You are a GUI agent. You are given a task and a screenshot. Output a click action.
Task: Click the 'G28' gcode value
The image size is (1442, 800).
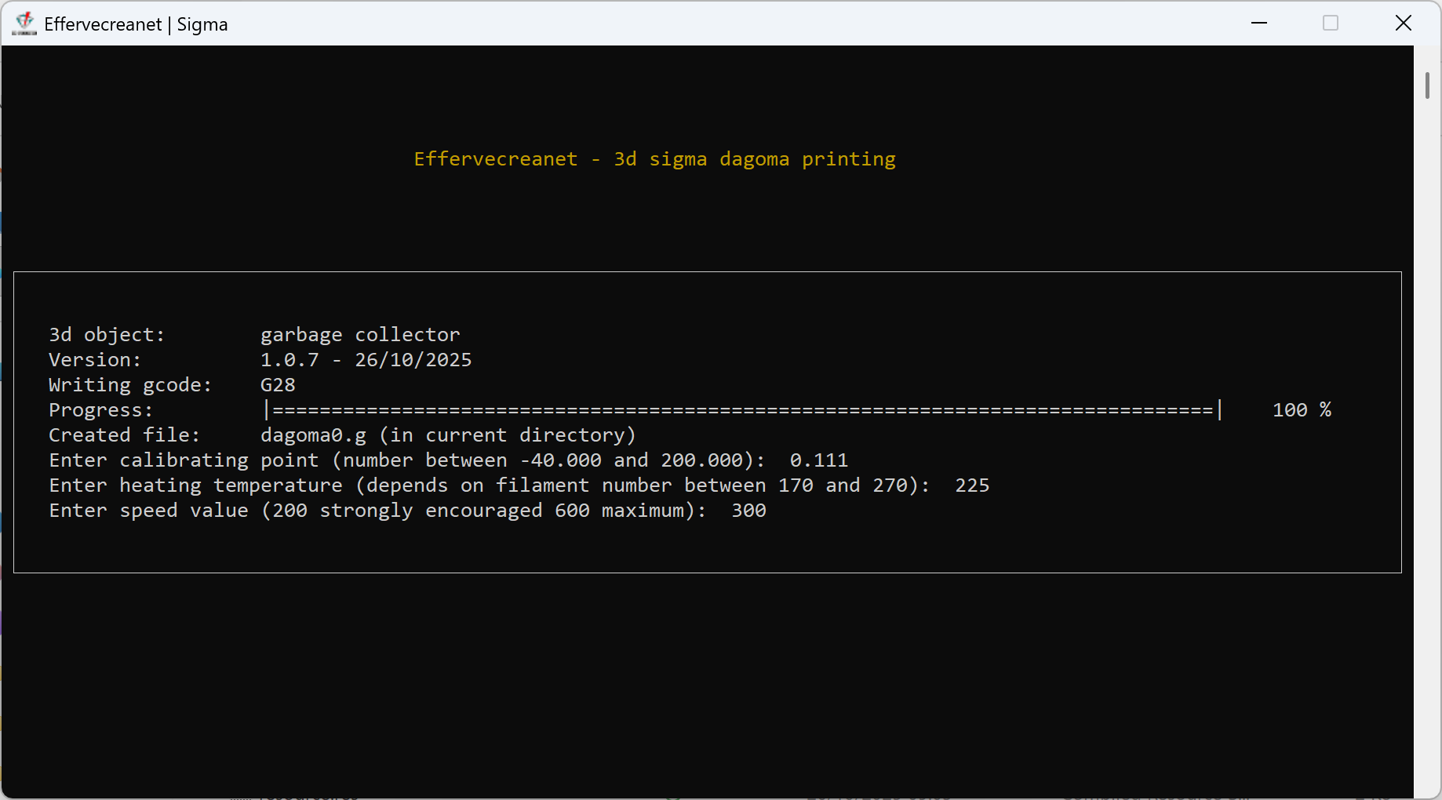coord(278,385)
